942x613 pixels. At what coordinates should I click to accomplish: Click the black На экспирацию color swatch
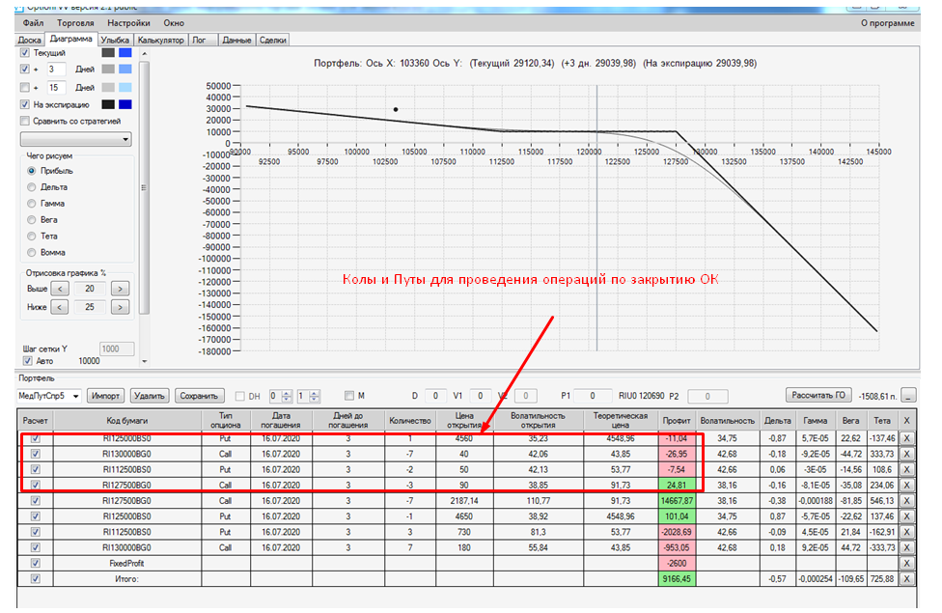pos(108,104)
